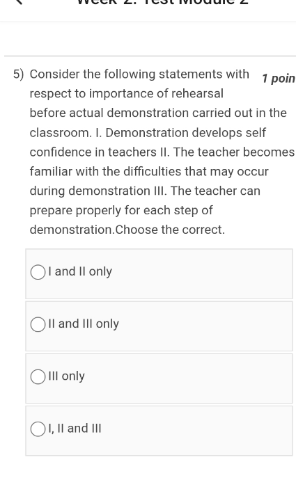Click the horizontal divider above question 5

point(150,56)
